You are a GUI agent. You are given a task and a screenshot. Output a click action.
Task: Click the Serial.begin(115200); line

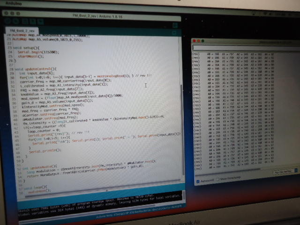pos(38,52)
